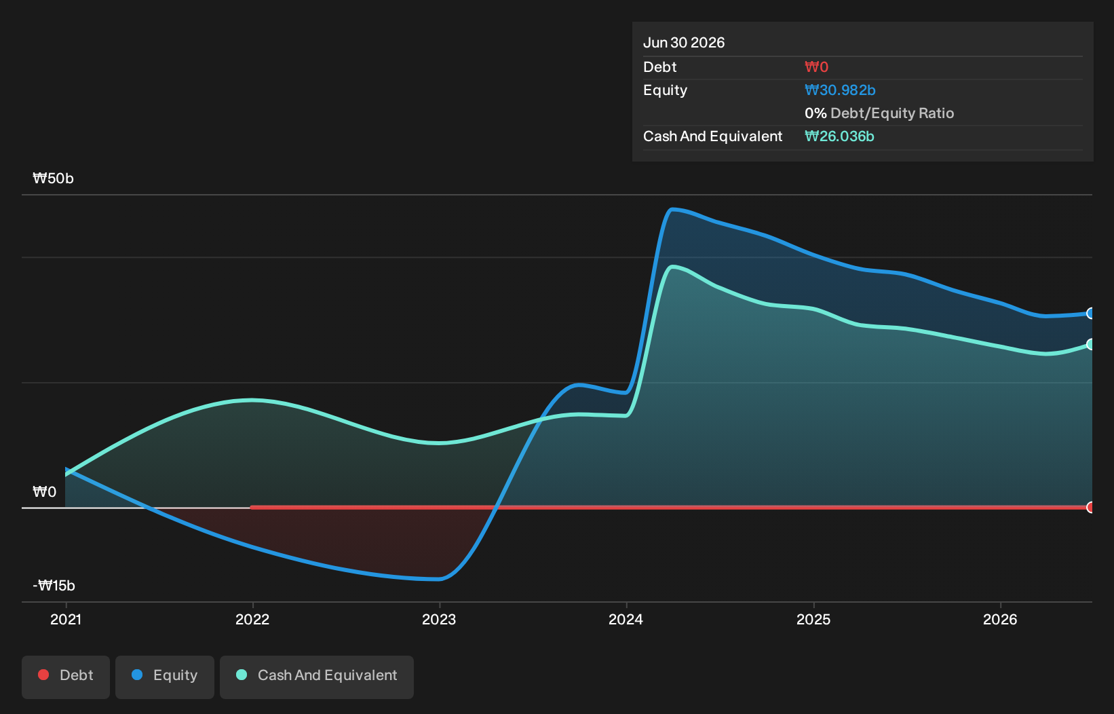Toggle the Cash And Equivalent legend button

317,677
